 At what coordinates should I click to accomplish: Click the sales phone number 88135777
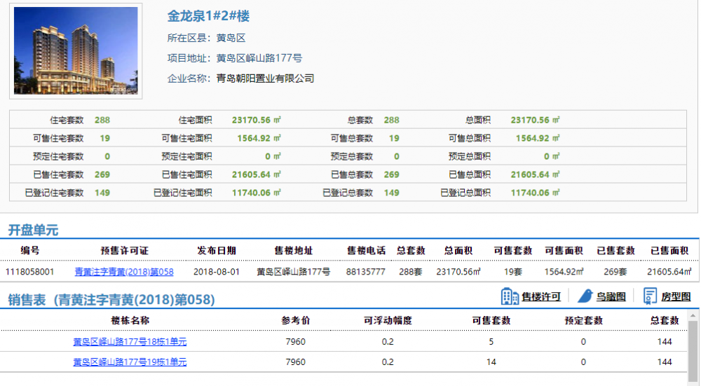pos(366,272)
